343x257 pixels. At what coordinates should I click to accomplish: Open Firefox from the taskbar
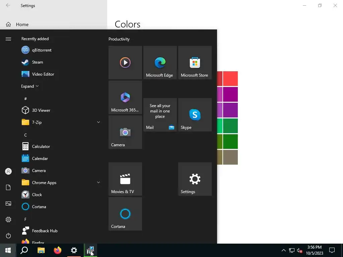58,250
